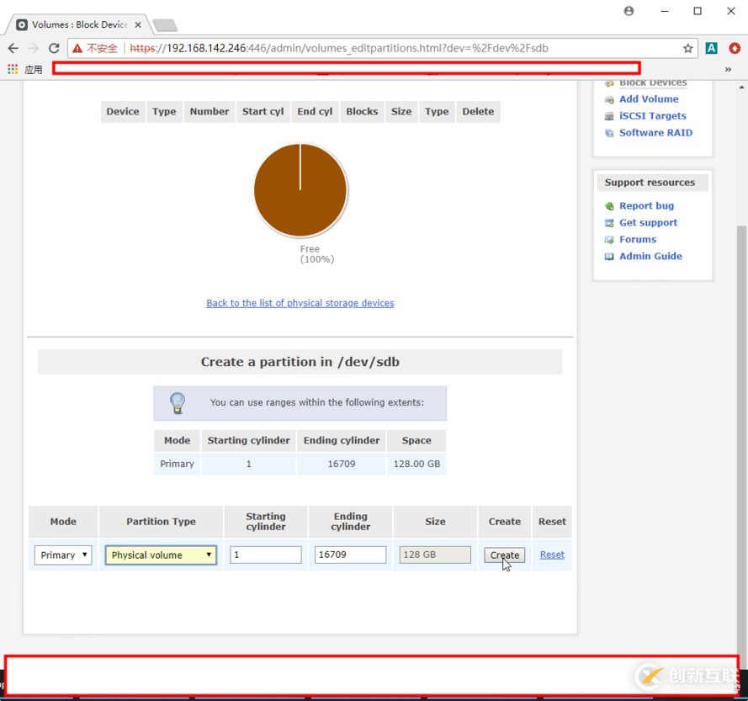748x701 pixels.
Task: Click the Ending cylinder input field
Action: 350,555
